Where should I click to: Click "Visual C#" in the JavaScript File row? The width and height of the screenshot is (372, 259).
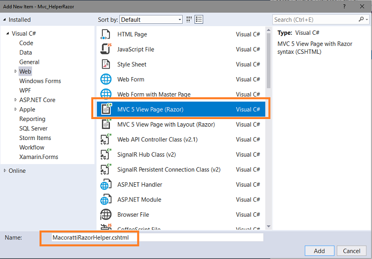point(248,49)
